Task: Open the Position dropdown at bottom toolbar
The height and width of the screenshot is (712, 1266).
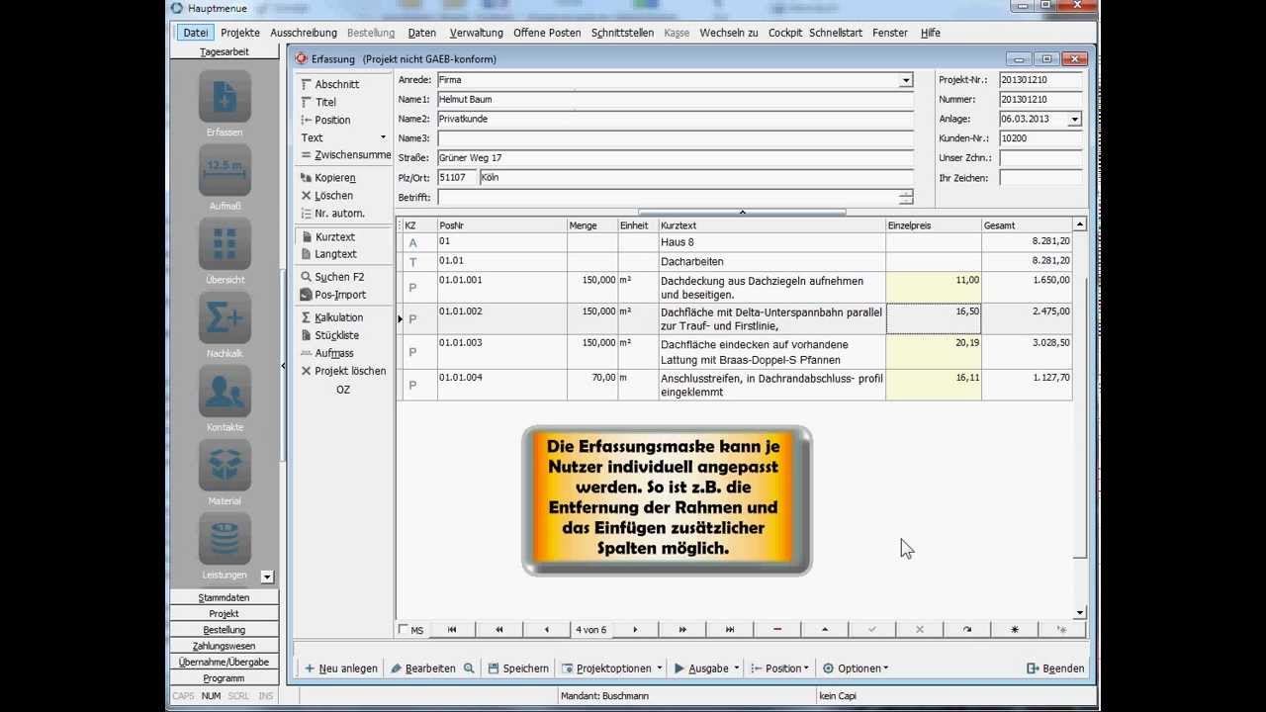Action: pyautogui.click(x=780, y=668)
